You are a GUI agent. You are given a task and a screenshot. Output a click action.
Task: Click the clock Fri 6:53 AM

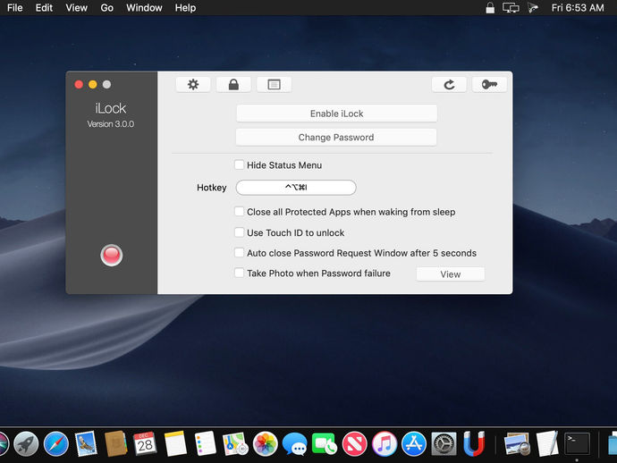(578, 8)
